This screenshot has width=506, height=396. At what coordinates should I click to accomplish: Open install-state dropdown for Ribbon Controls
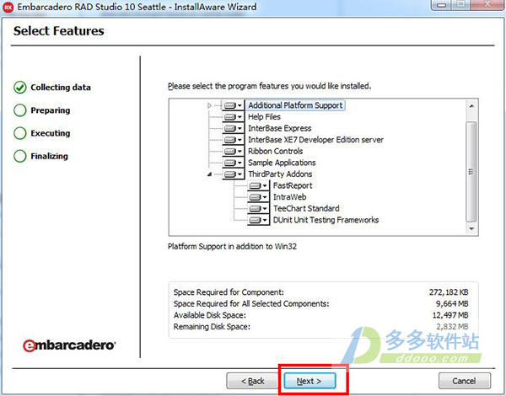(x=233, y=152)
